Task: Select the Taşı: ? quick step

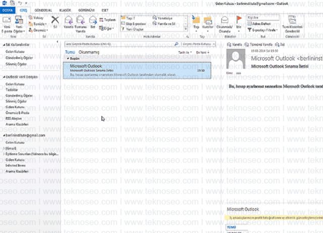Action: click(128, 18)
